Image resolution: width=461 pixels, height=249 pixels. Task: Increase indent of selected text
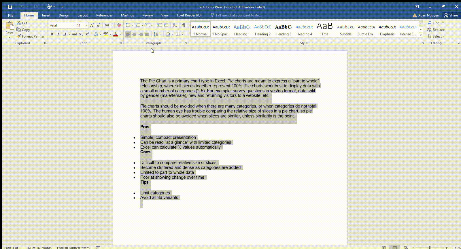coord(166,25)
